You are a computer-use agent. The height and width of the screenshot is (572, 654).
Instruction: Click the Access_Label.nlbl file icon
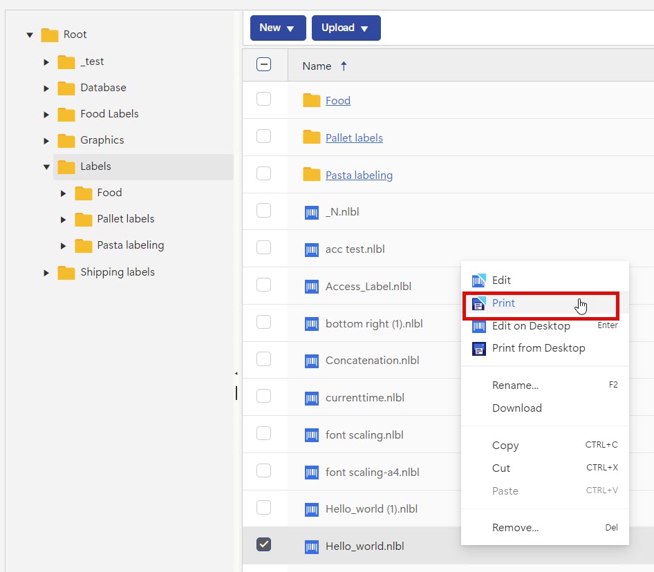[312, 287]
